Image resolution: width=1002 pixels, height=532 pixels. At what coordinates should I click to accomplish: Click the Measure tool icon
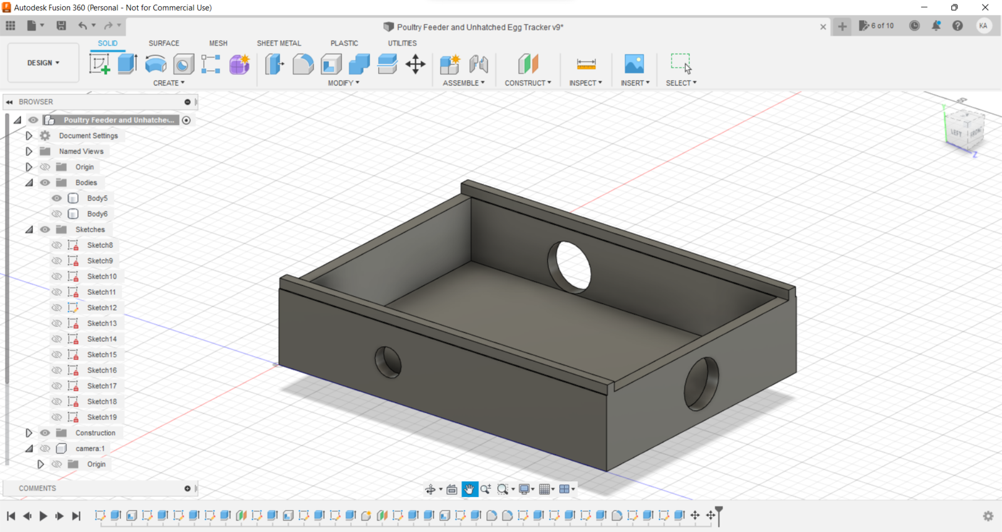click(586, 64)
